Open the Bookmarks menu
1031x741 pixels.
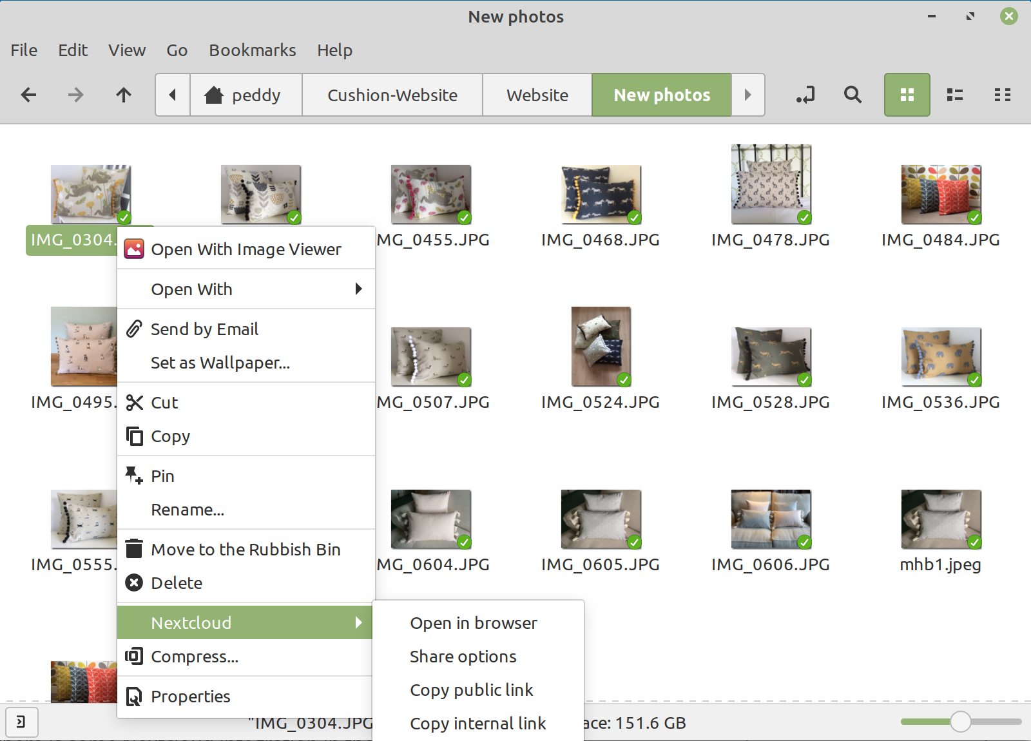[252, 50]
